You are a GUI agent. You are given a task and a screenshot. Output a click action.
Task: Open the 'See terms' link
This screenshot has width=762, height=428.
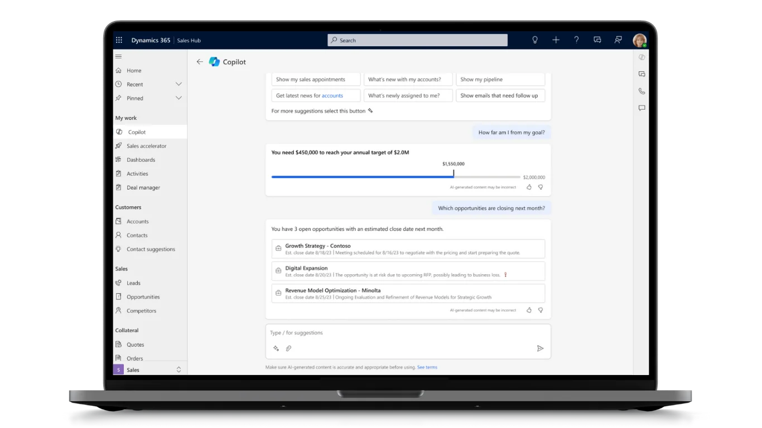pos(427,367)
